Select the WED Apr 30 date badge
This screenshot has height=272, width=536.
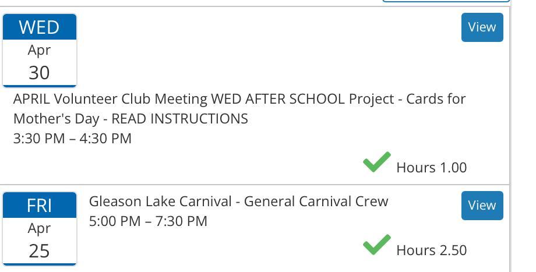[40, 51]
